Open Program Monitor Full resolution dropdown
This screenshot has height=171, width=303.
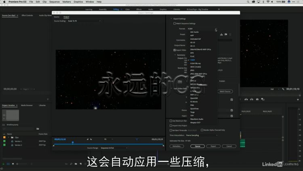tap(275, 89)
